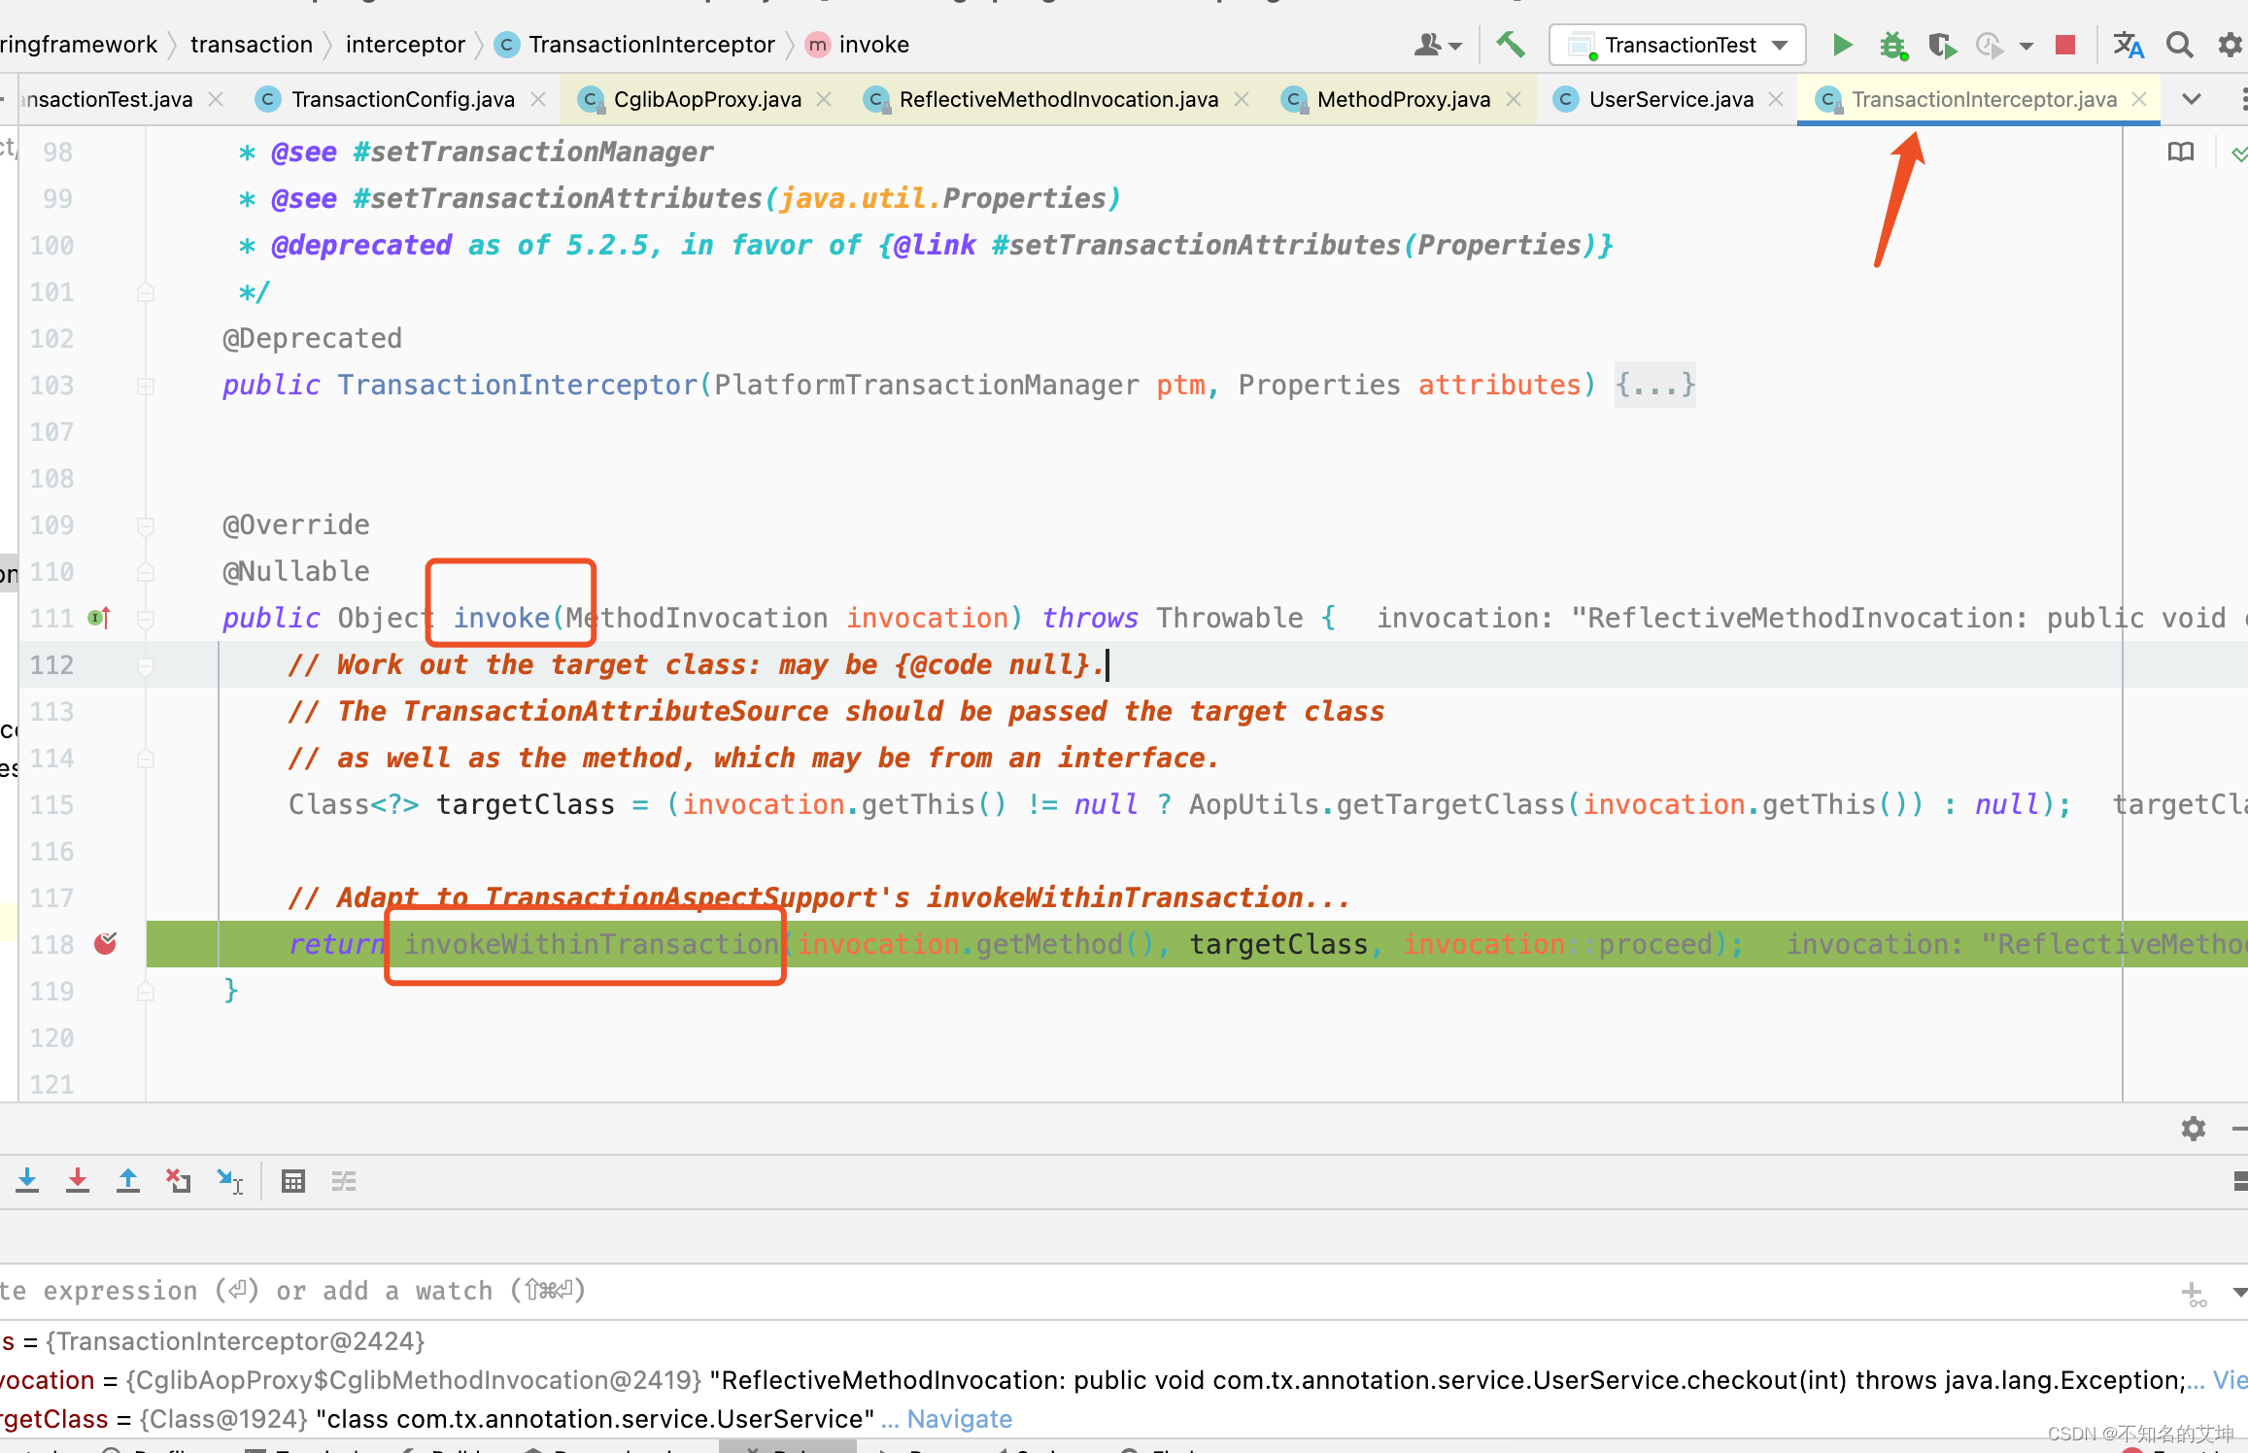Open the TransactionTest run configuration dropdown
Viewport: 2248px width, 1453px height.
click(x=1678, y=45)
